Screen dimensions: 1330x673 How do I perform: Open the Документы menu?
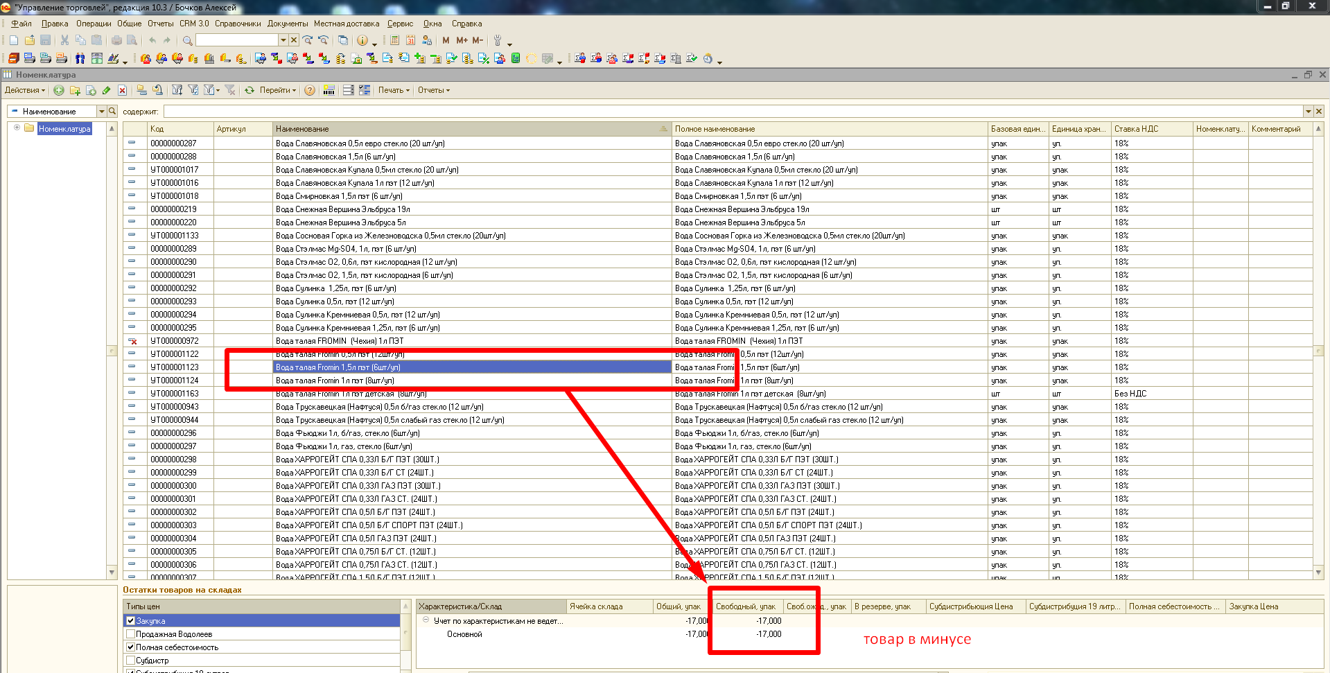(x=287, y=24)
